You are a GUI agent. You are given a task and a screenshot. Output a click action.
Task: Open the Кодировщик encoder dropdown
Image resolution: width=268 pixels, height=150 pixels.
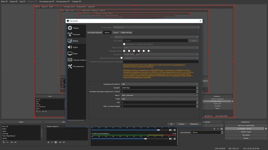click(161, 55)
